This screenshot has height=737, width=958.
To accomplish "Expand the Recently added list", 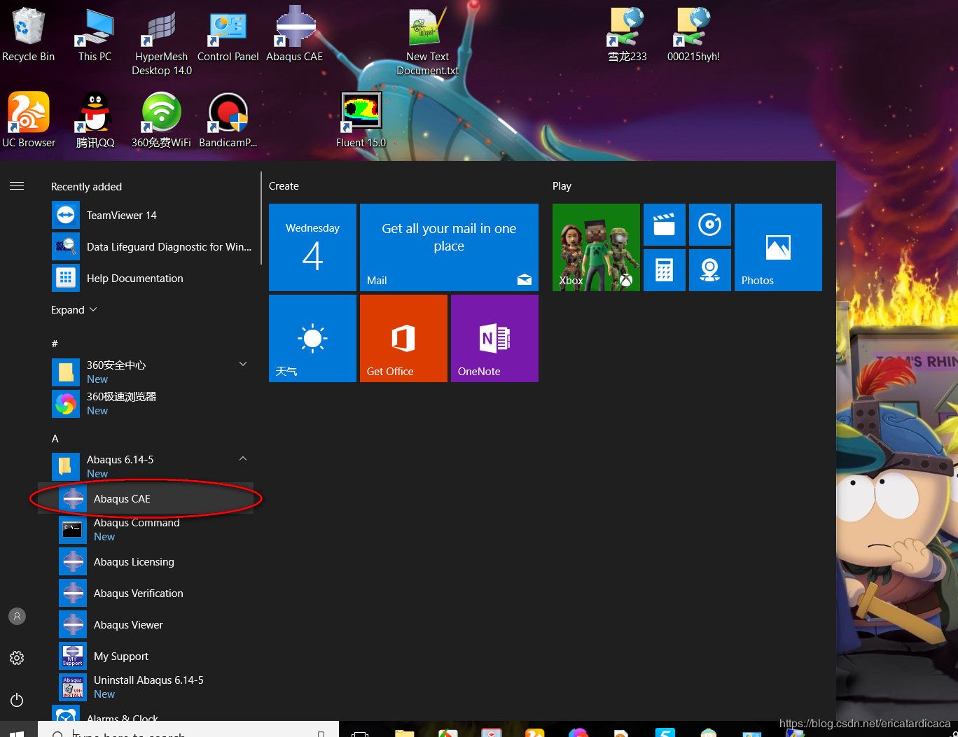I will click(74, 309).
